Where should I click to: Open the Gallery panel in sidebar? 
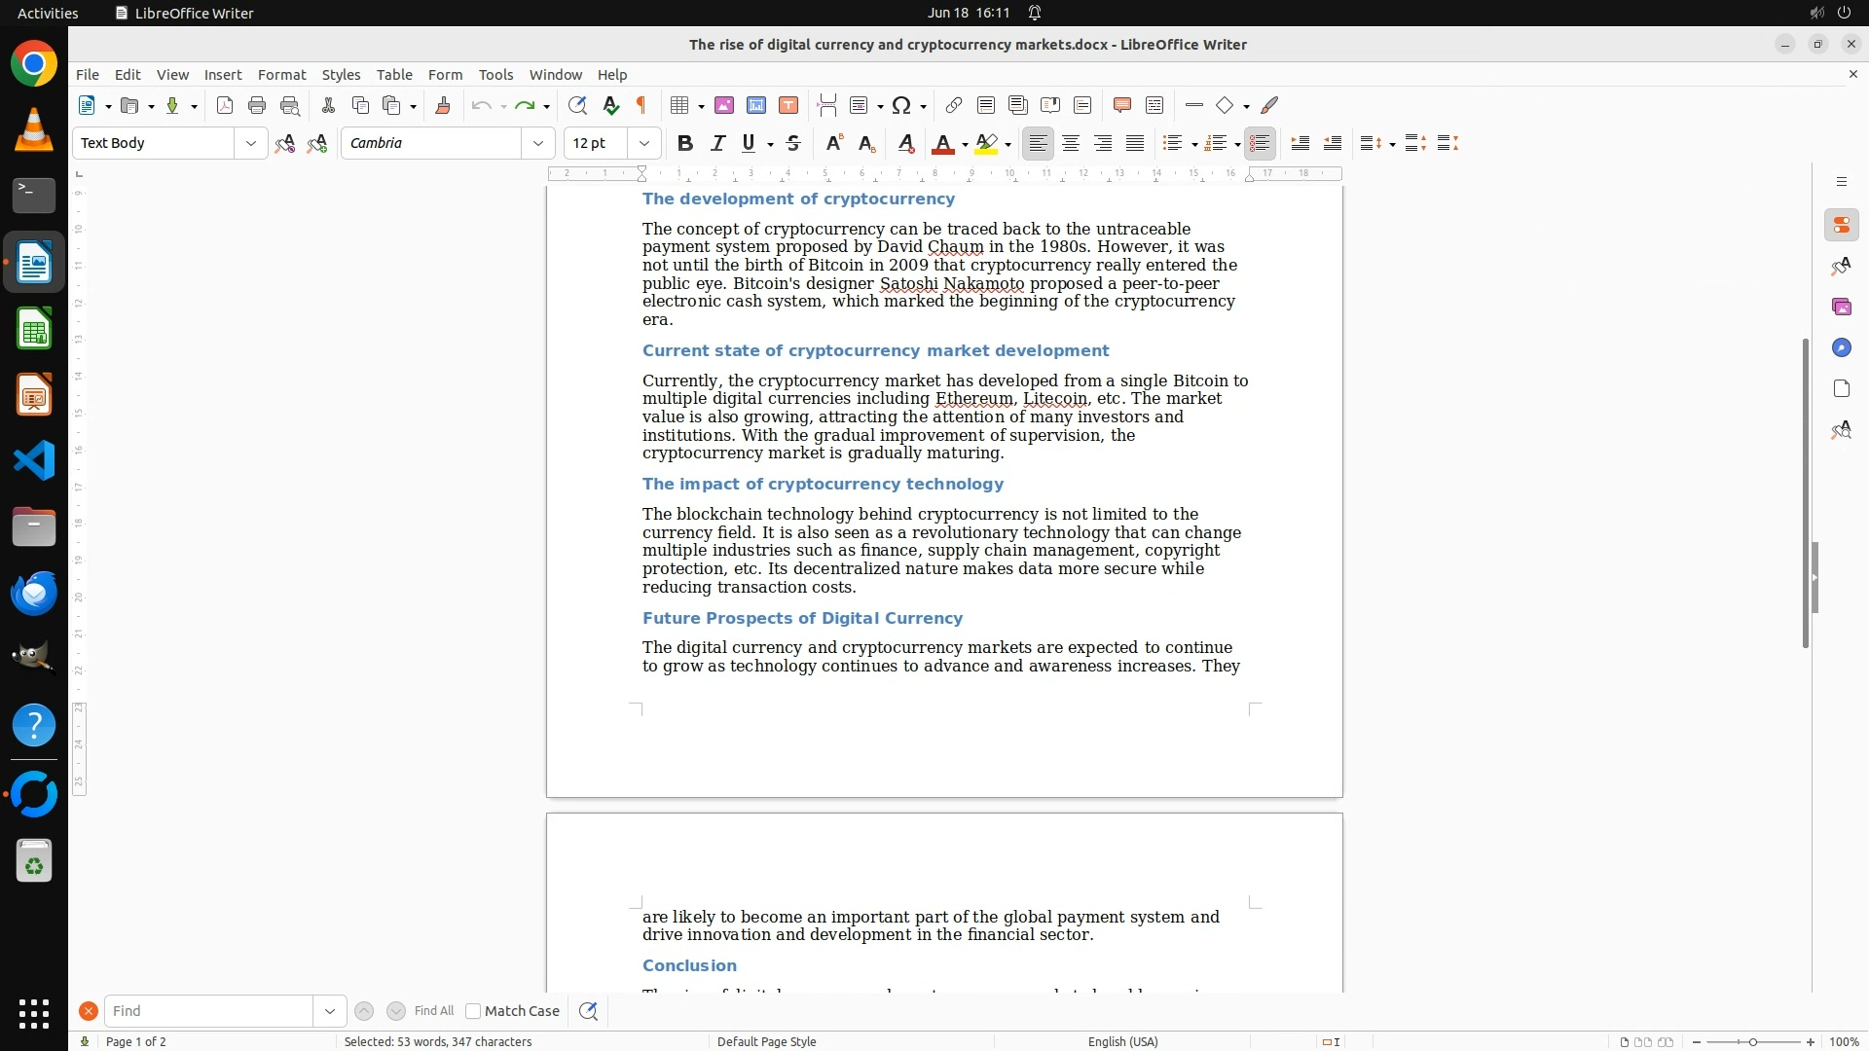1841,308
